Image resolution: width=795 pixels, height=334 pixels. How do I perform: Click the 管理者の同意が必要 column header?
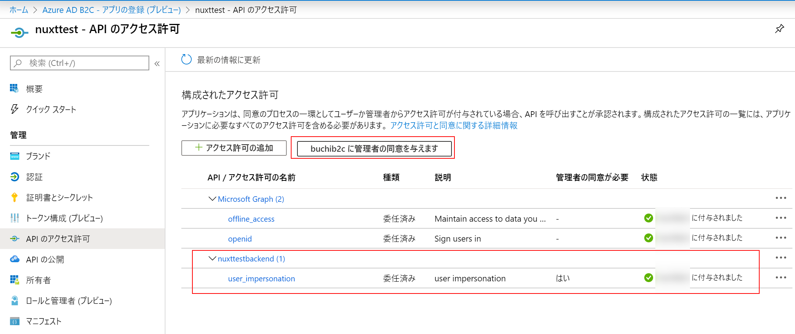pos(592,177)
